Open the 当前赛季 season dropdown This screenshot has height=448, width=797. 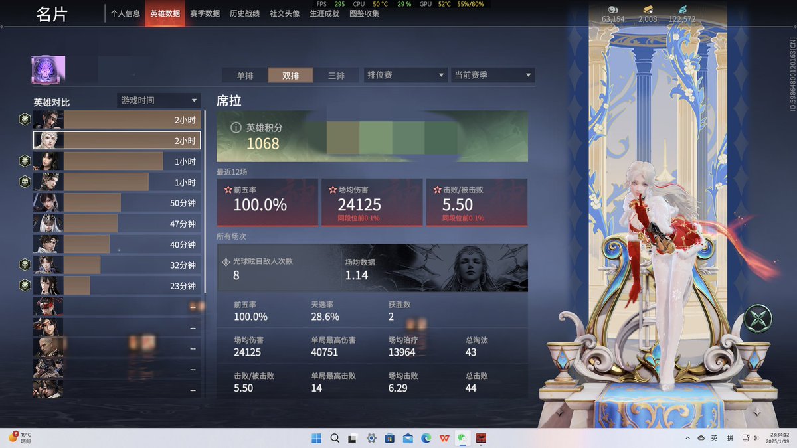(x=493, y=75)
